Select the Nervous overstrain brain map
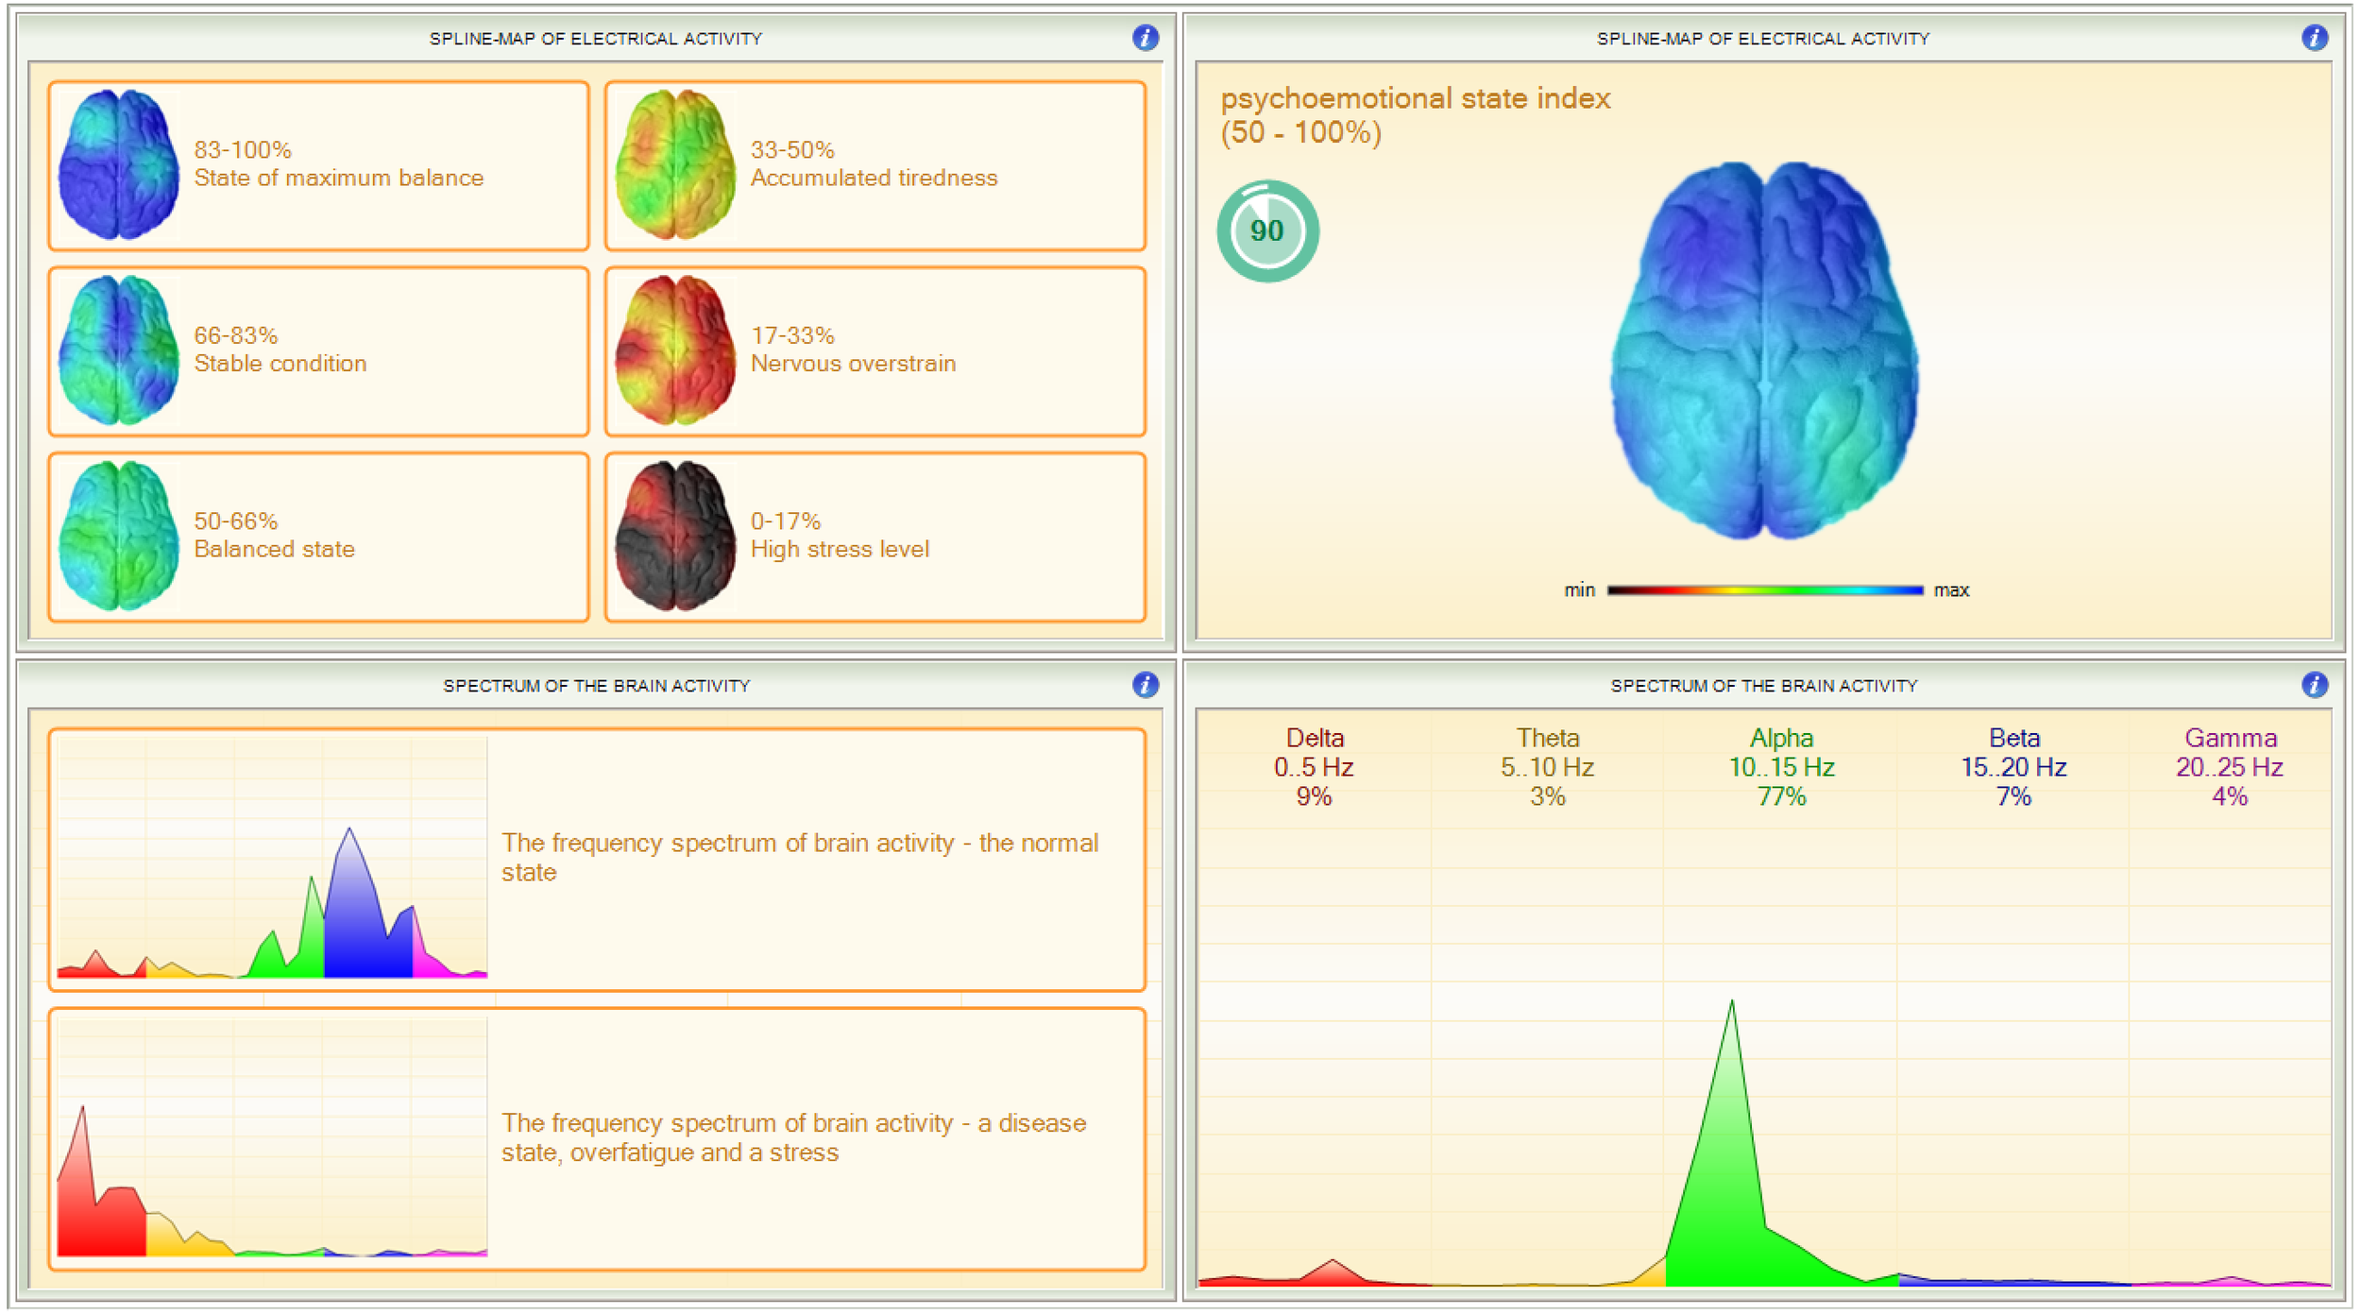Screen dimensions: 2361x1315 click(672, 351)
